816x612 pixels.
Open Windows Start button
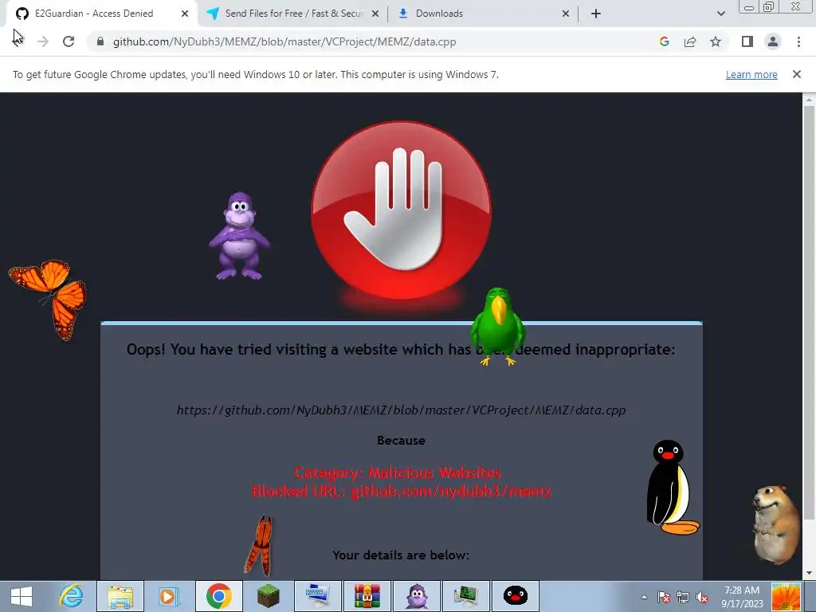22,596
